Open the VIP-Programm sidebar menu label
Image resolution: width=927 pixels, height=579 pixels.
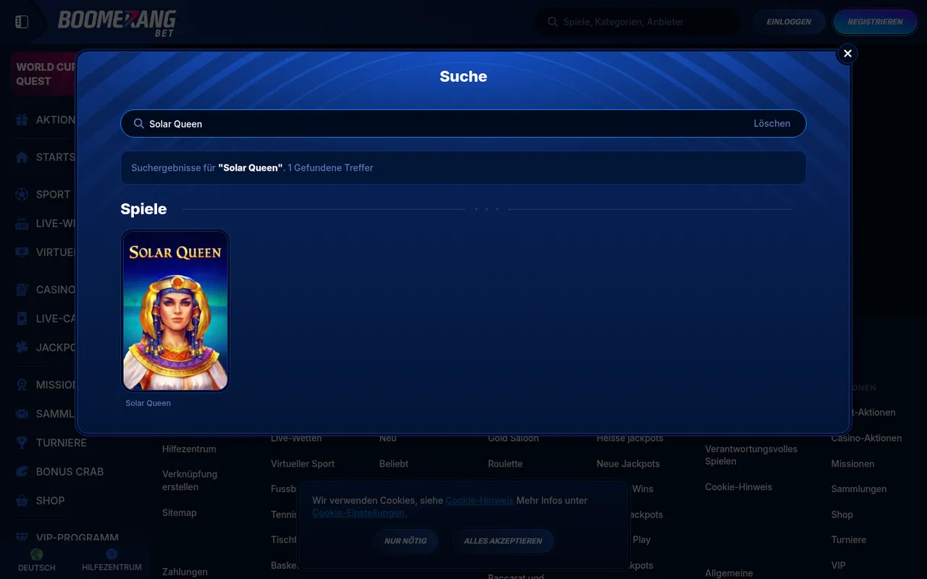point(77,538)
